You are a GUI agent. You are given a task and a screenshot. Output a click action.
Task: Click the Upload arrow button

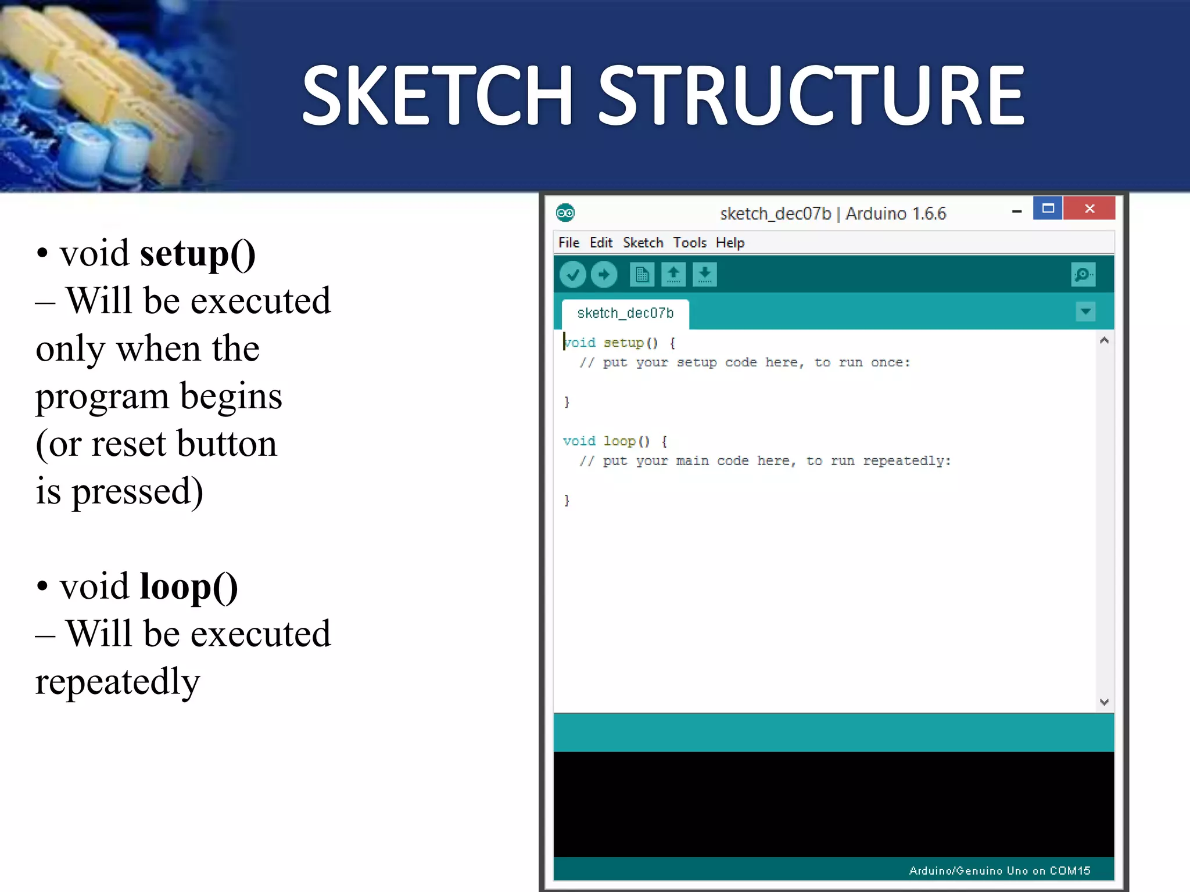click(604, 275)
